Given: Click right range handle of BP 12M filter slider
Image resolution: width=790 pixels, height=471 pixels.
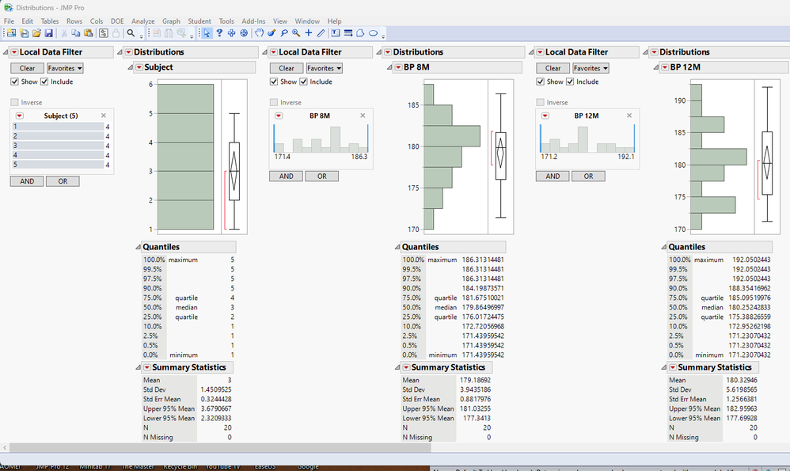Looking at the screenshot, I should click(x=634, y=139).
